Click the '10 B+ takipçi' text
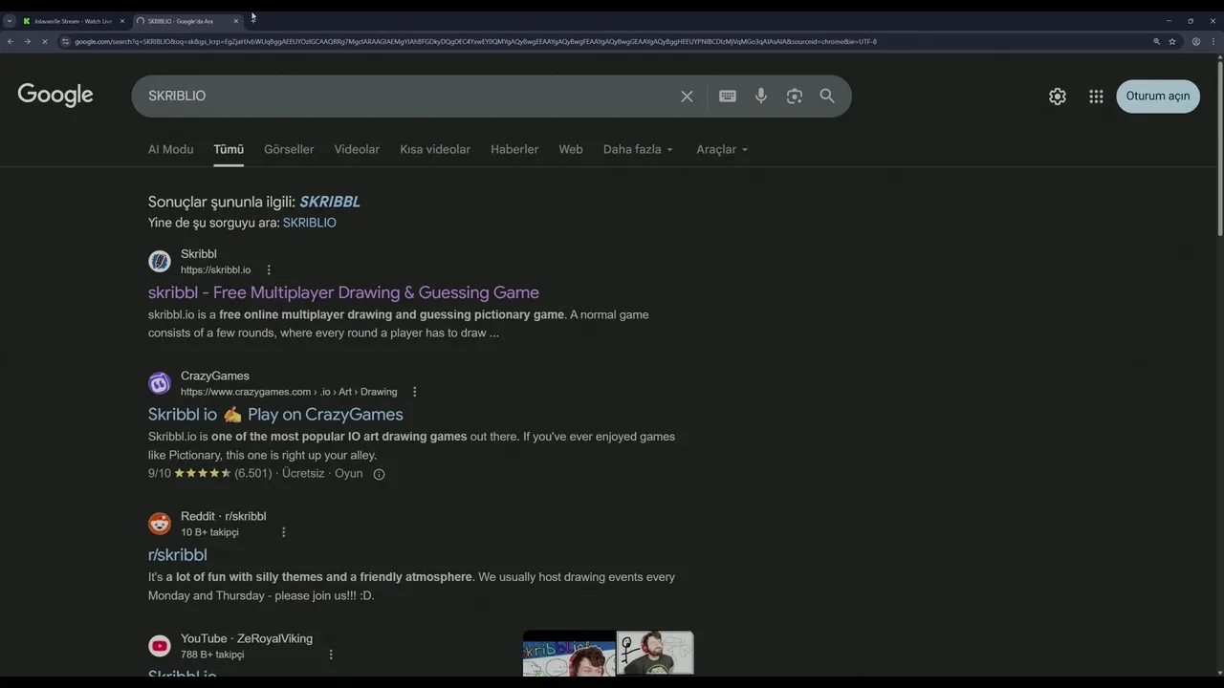The image size is (1224, 688). pyautogui.click(x=209, y=532)
